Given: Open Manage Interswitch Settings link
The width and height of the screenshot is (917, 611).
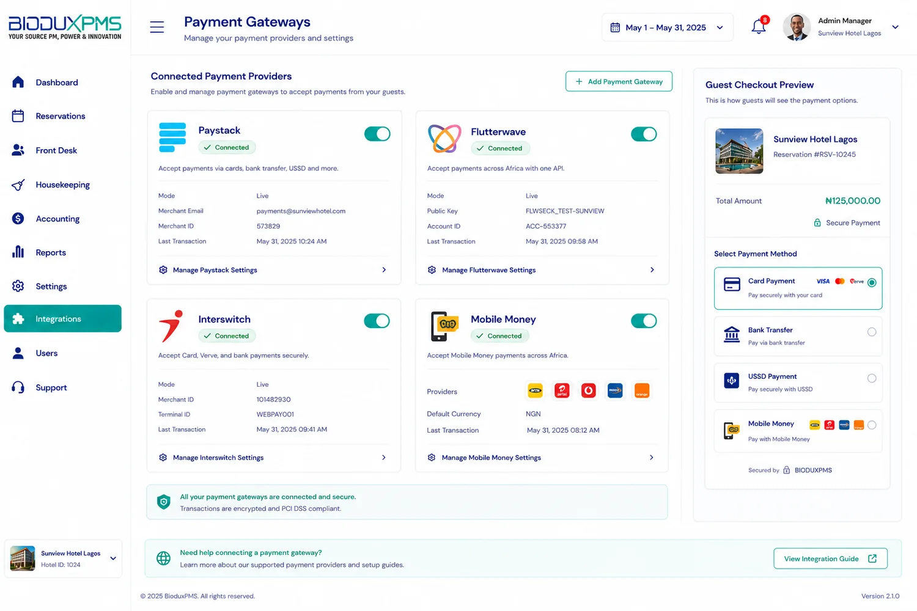Looking at the screenshot, I should pos(218,458).
